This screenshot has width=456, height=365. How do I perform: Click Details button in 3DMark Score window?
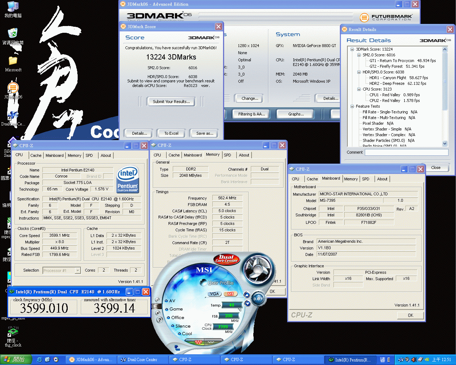(139, 133)
